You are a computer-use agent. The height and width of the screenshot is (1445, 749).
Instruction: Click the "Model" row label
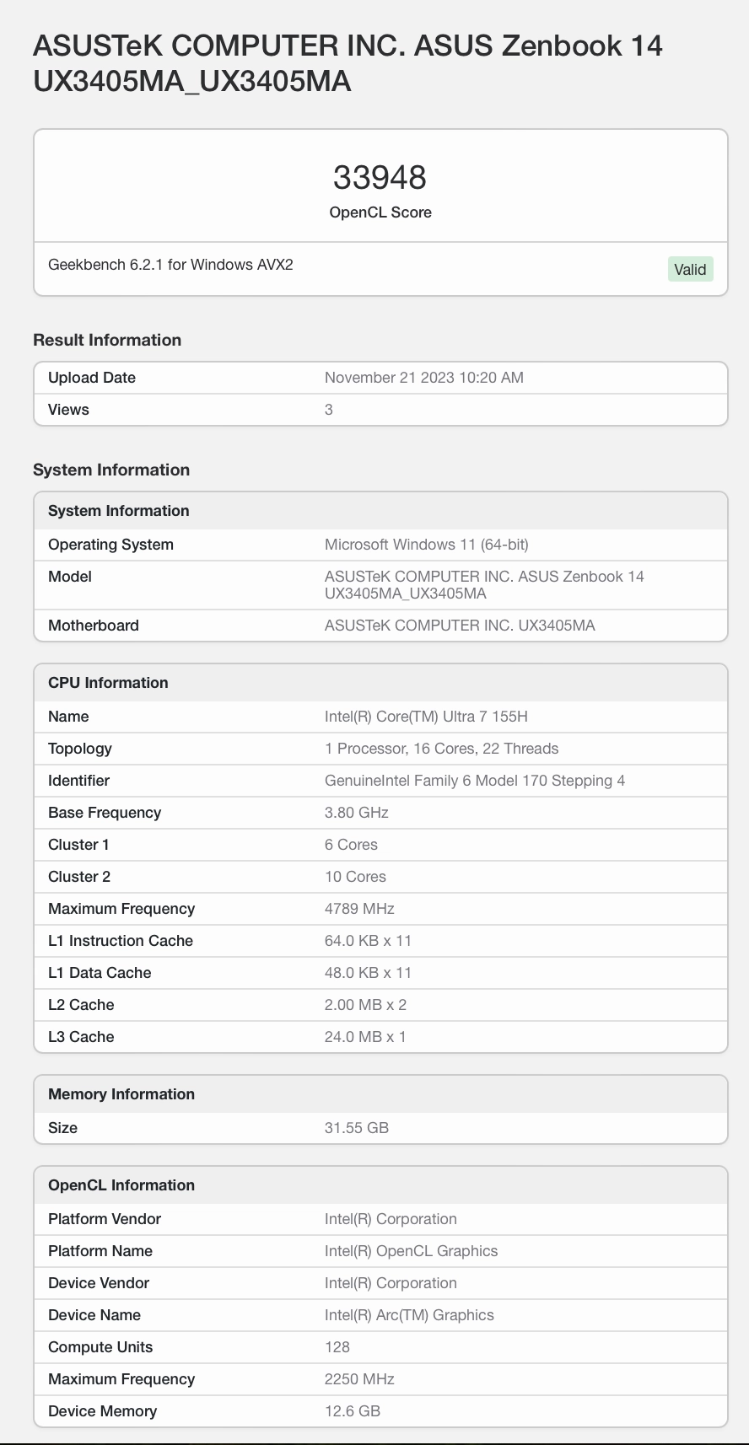[70, 577]
